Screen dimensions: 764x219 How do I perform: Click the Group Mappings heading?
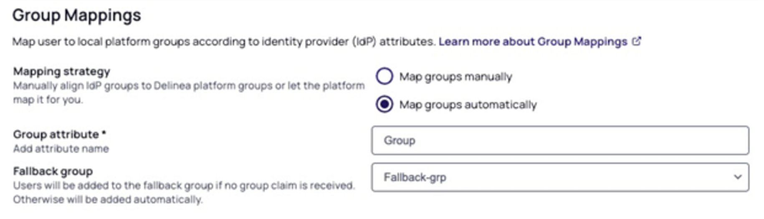[77, 15]
